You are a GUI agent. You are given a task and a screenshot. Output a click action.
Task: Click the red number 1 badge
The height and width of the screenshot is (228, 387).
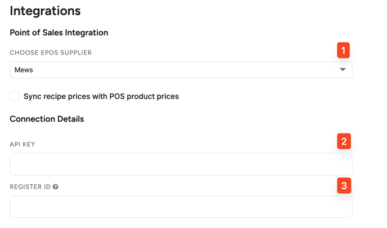tap(343, 50)
